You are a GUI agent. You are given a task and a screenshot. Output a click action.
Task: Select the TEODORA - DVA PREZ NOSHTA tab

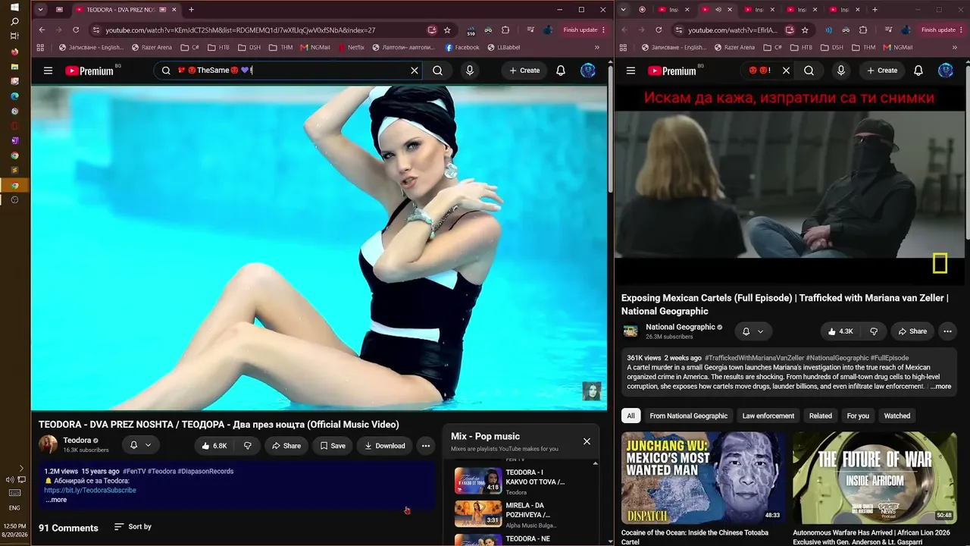(125, 10)
